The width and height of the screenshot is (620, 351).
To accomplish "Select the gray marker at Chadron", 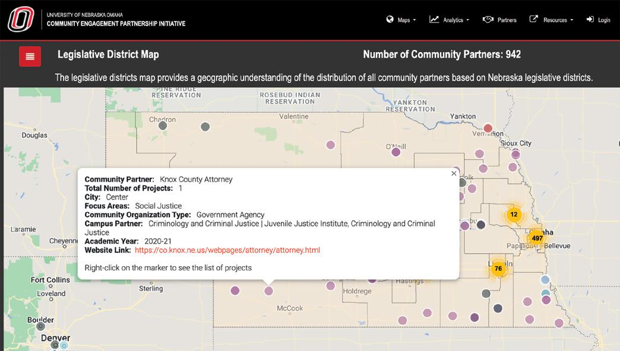I will (x=163, y=126).
